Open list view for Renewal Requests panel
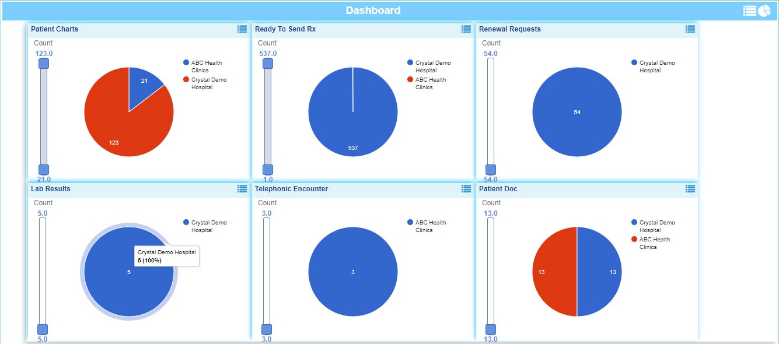Screen dimensions: 779x344 point(690,29)
